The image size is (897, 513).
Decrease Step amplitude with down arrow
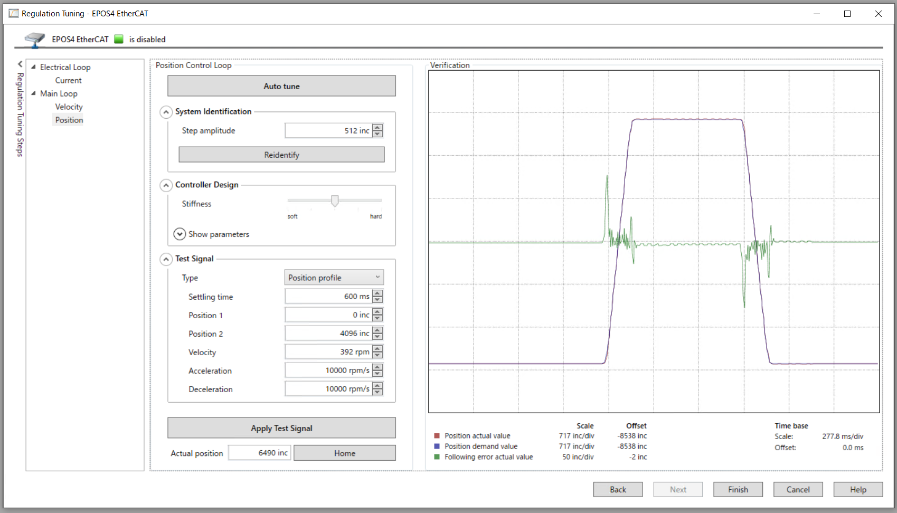pyautogui.click(x=377, y=134)
